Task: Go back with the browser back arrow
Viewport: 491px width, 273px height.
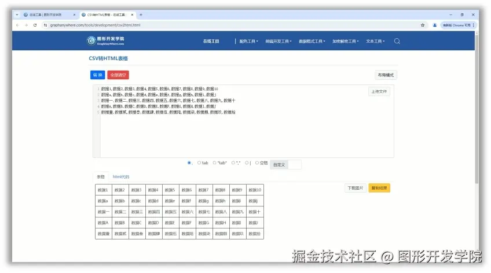Action: point(17,25)
